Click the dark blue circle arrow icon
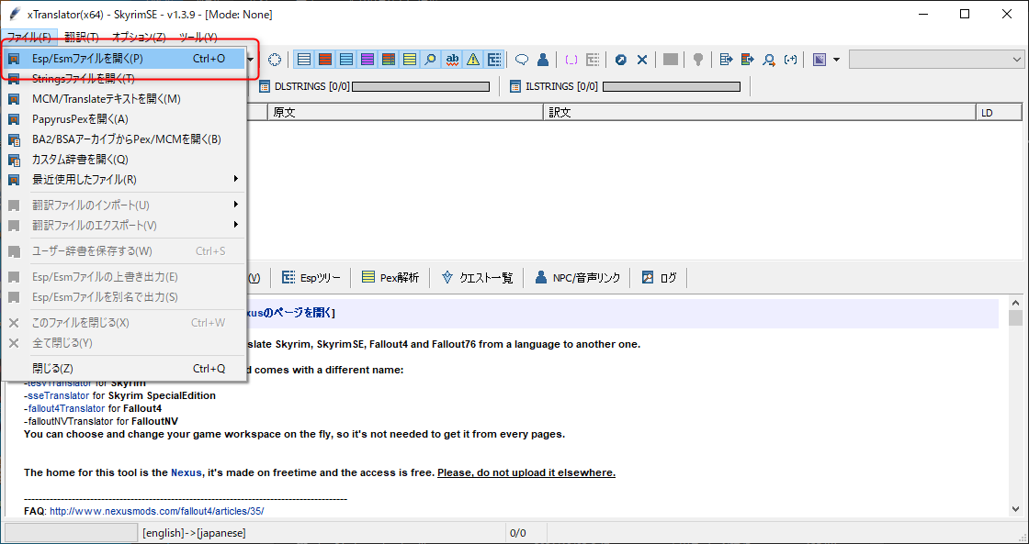This screenshot has height=544, width=1029. tap(621, 60)
